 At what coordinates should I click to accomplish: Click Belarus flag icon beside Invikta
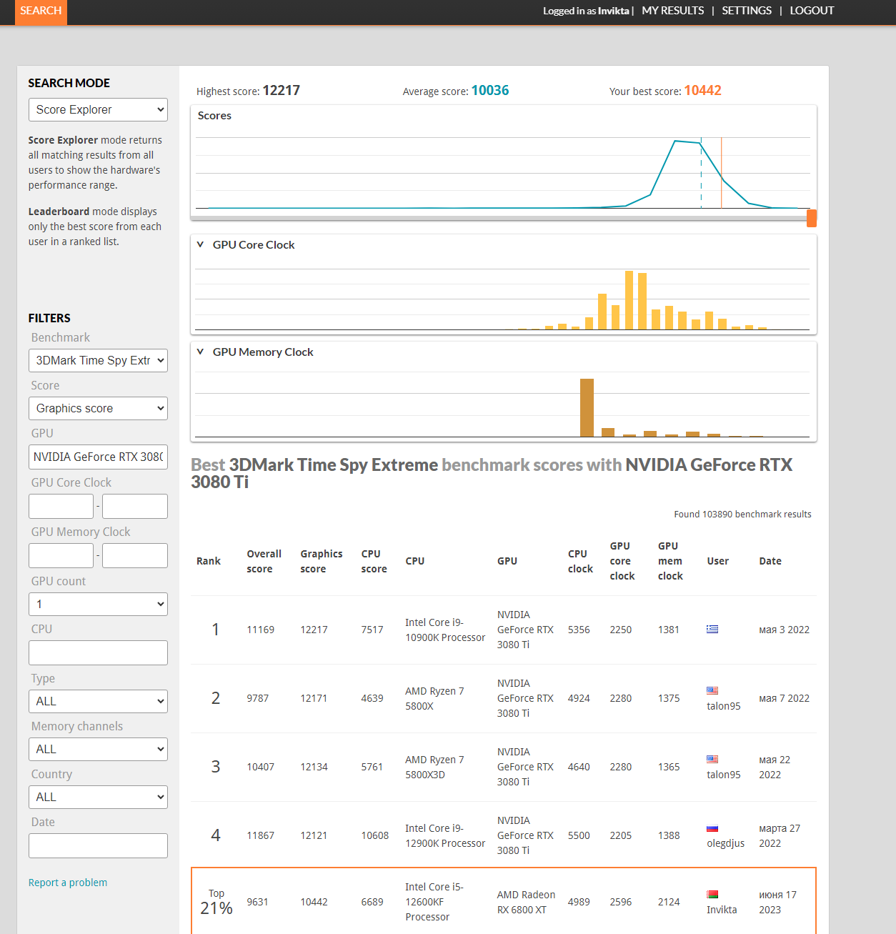click(x=712, y=894)
